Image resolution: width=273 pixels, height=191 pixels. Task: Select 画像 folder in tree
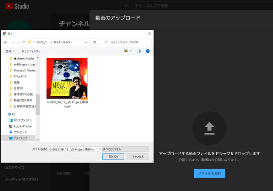click(x=15, y=82)
